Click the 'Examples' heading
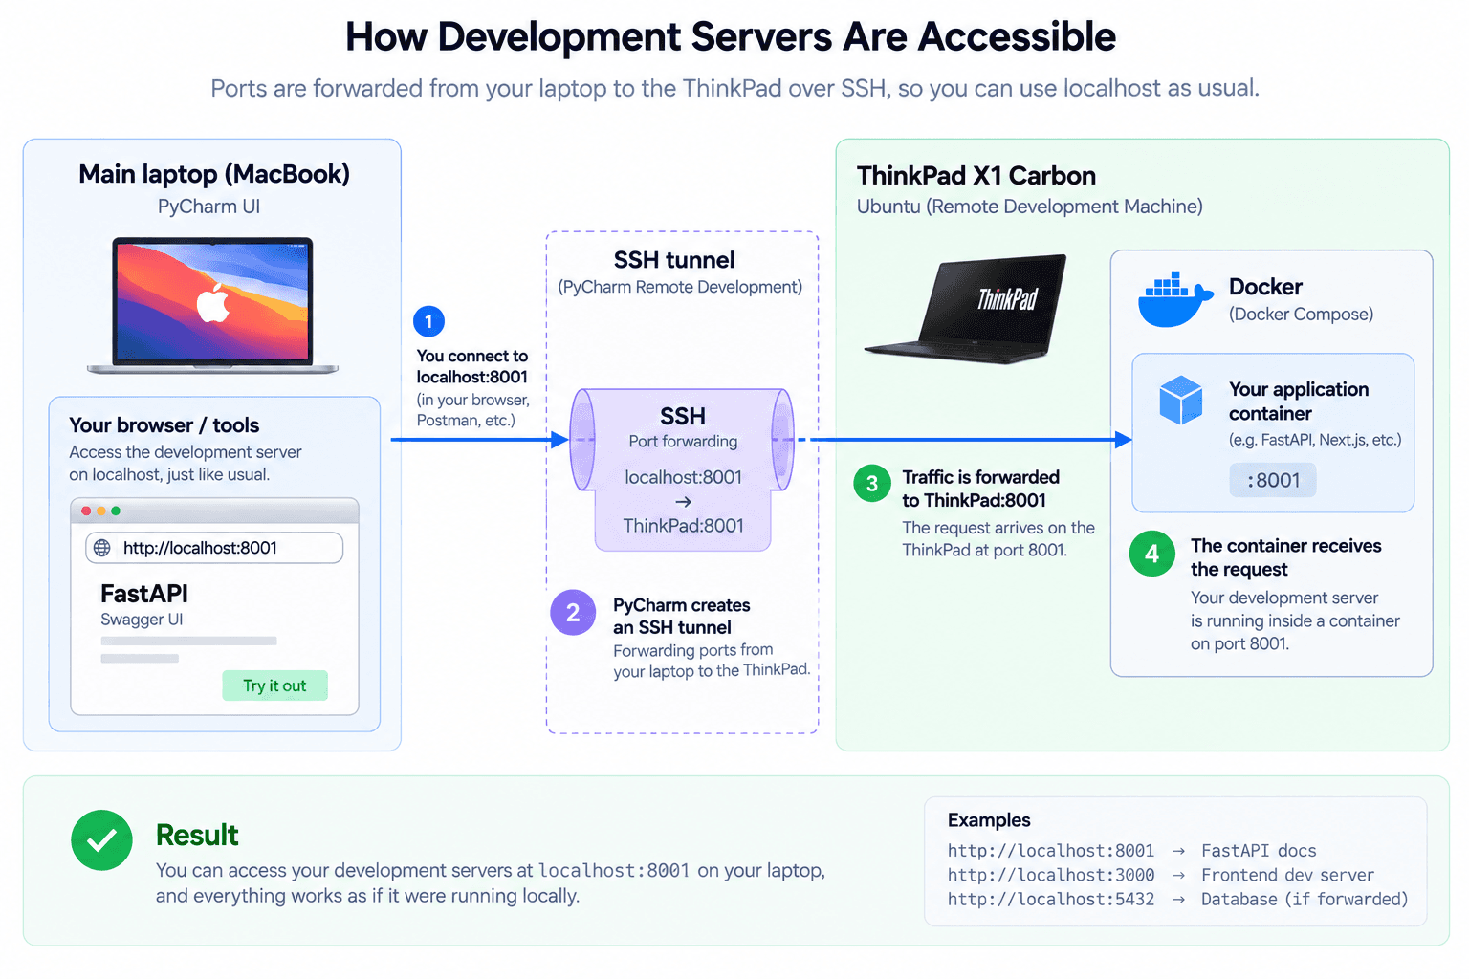 point(989,820)
